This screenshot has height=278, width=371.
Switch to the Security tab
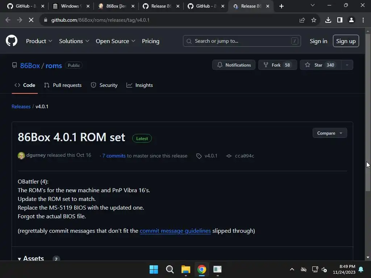point(104,85)
